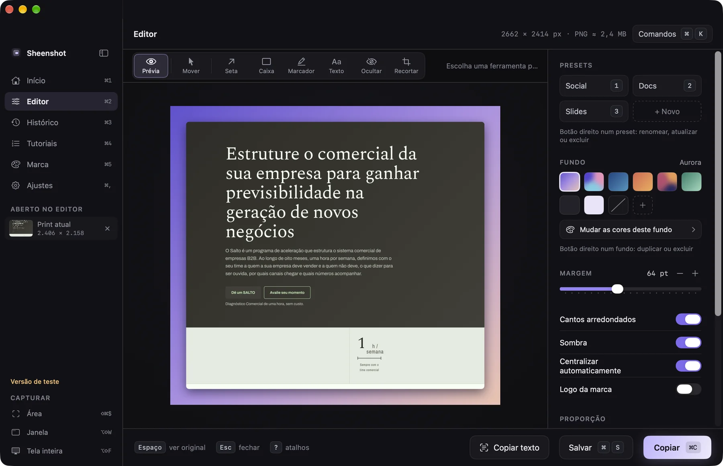
Task: Apply the Docs preset
Action: [x=667, y=85]
